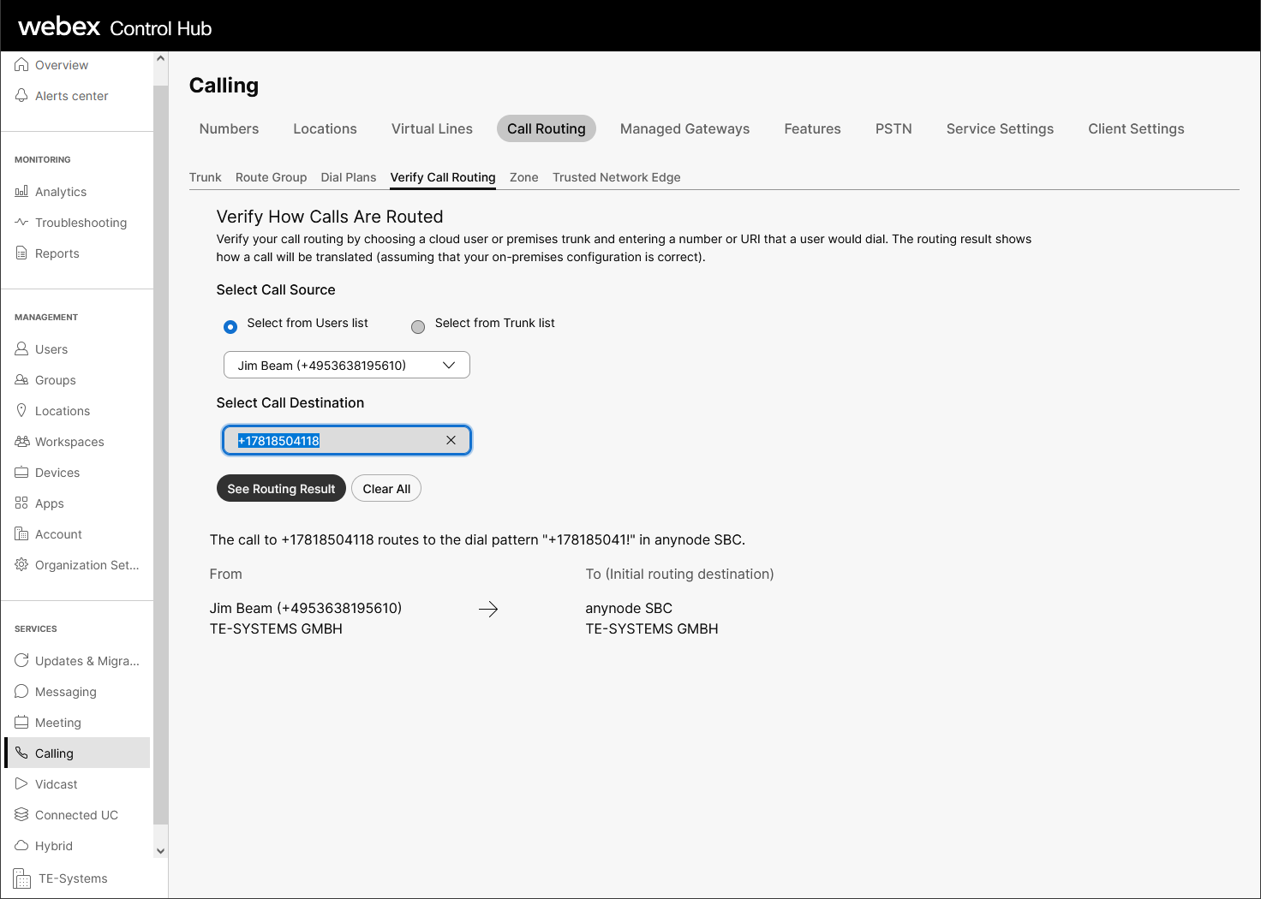The image size is (1261, 899).
Task: Switch to the PSTN tab
Action: [x=893, y=128]
